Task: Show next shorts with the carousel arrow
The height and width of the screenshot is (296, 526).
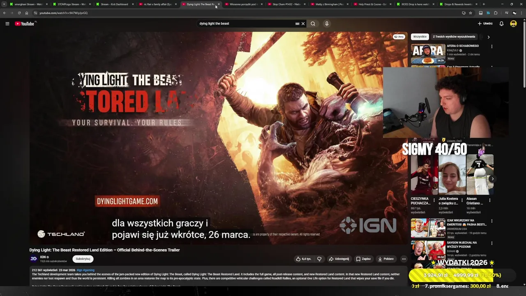Action: tap(492, 179)
